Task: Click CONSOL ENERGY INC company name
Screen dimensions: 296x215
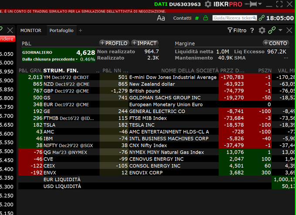Action: [155, 166]
